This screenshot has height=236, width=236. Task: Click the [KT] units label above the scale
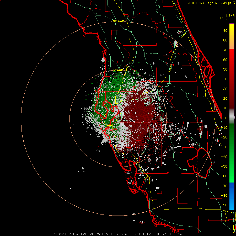[224, 18]
